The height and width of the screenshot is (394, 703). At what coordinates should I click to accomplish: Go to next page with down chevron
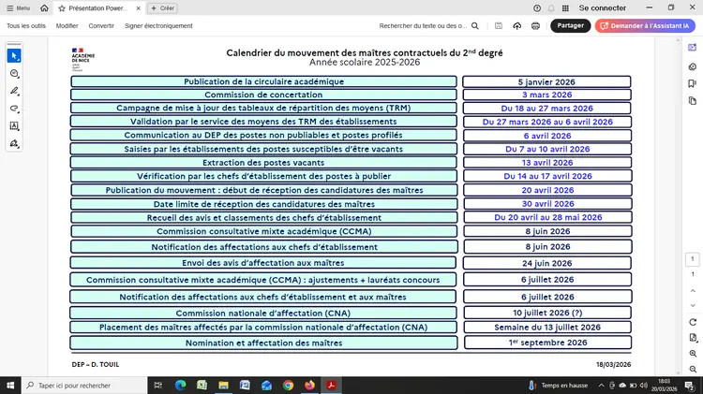(x=693, y=305)
